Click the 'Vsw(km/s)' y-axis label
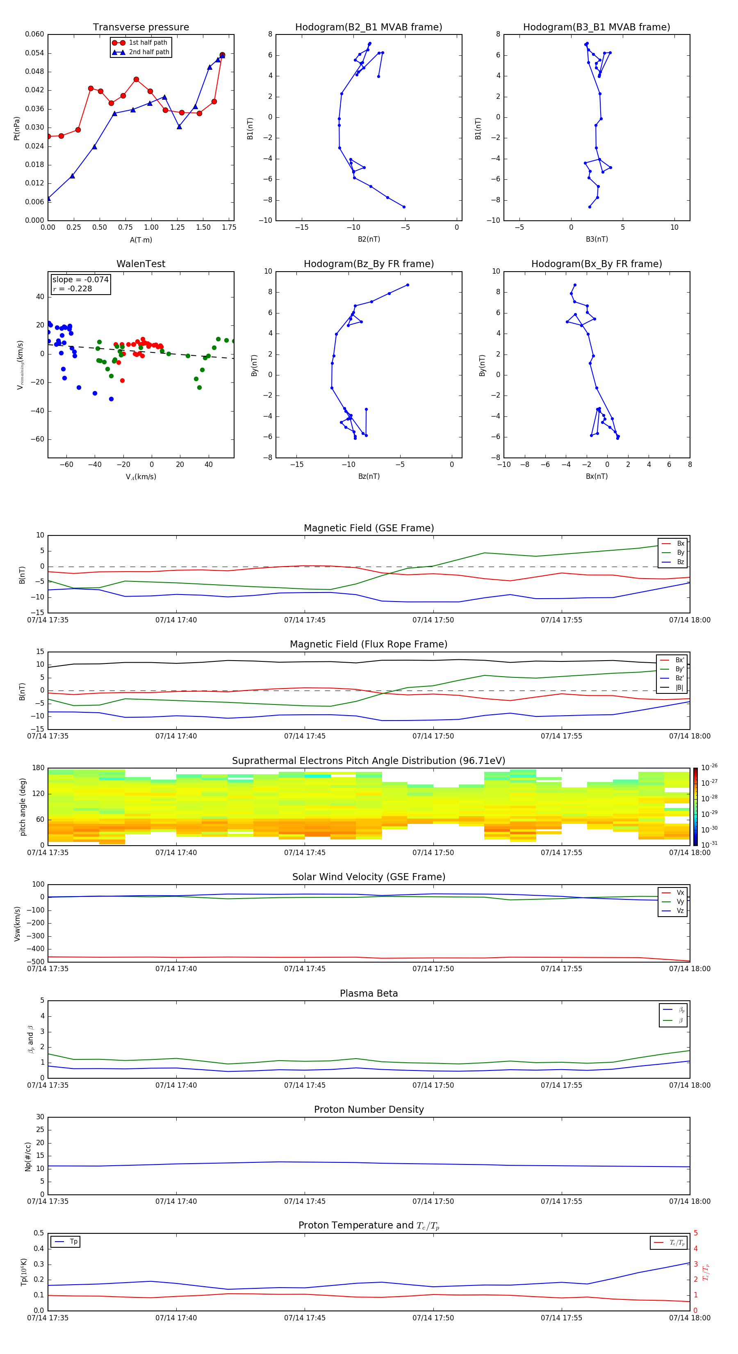Screen dimensions: 738x1354 (x=17, y=924)
